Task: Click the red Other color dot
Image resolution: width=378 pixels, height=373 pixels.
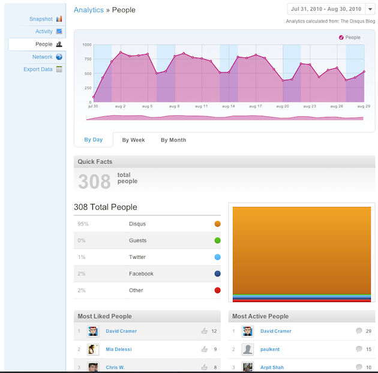Action: tap(217, 290)
